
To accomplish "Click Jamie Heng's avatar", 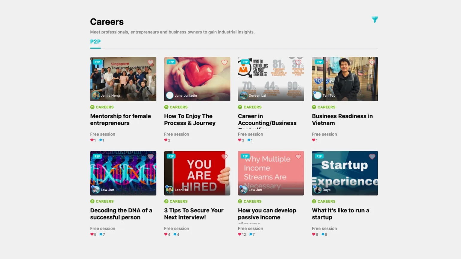I will [96, 95].
